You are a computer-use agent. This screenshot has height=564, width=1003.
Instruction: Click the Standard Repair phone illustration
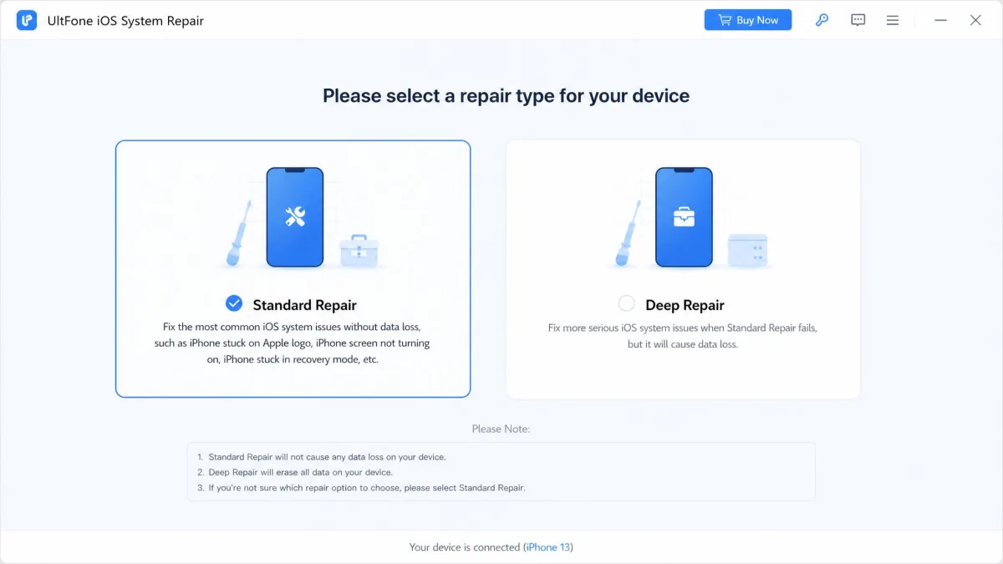(294, 217)
